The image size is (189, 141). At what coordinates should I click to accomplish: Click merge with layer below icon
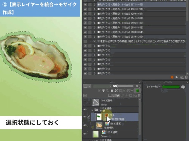[127, 96]
